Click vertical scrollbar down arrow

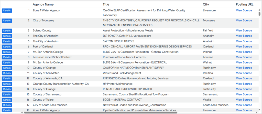[x=259, y=110]
